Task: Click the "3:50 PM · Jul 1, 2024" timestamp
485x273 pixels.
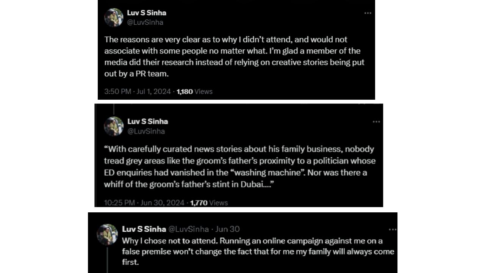Action: coord(137,91)
